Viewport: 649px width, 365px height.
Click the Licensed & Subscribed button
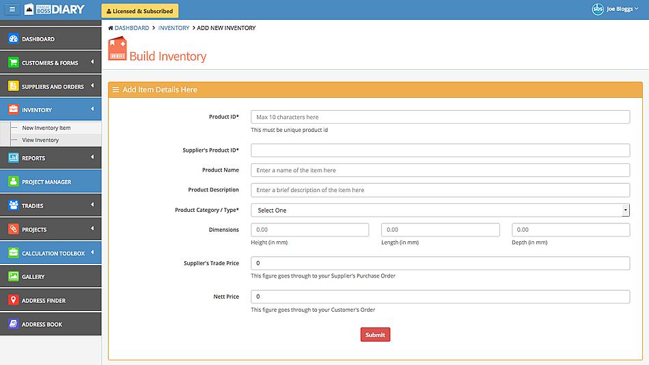coord(140,11)
